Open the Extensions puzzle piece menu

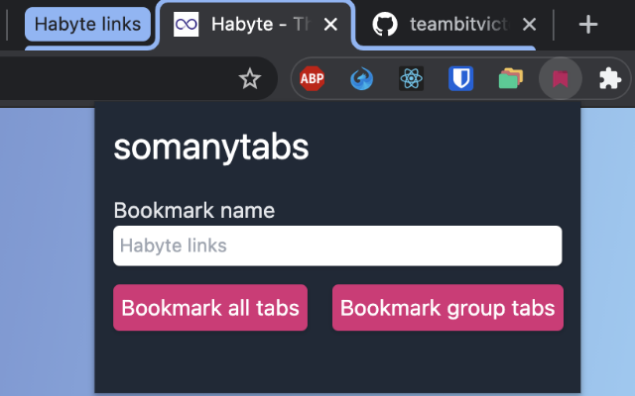[x=610, y=78]
